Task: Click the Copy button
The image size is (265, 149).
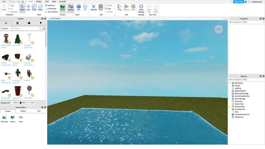Action: click(11, 5)
